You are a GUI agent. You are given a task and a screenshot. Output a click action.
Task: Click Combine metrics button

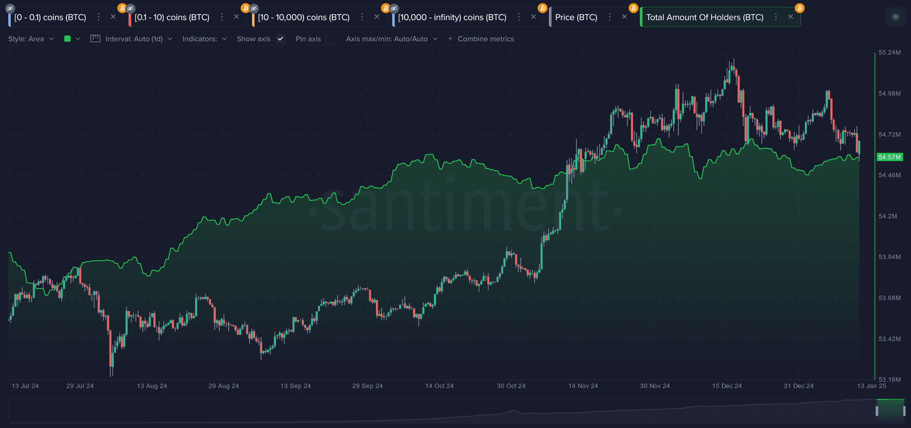point(480,39)
